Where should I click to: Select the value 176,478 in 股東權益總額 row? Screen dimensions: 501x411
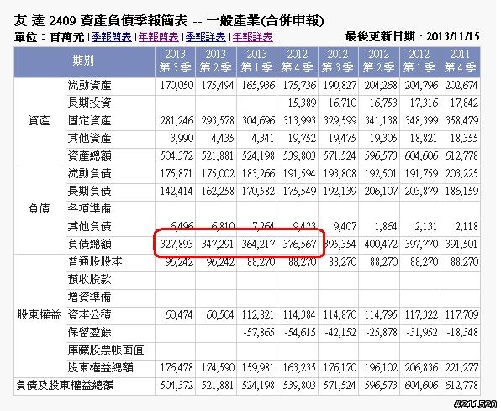(x=177, y=368)
